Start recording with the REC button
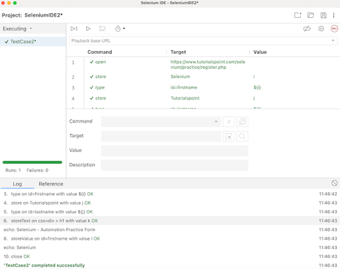Image resolution: width=340 pixels, height=269 pixels. [x=334, y=28]
